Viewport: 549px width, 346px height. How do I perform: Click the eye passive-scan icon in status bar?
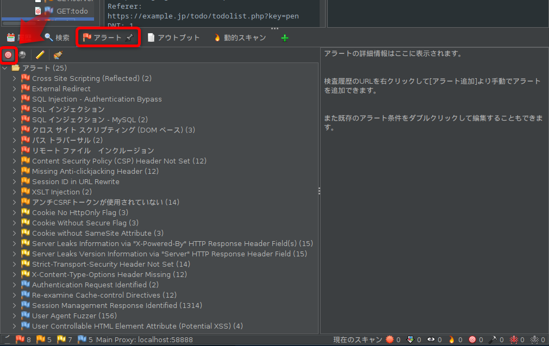point(431,339)
